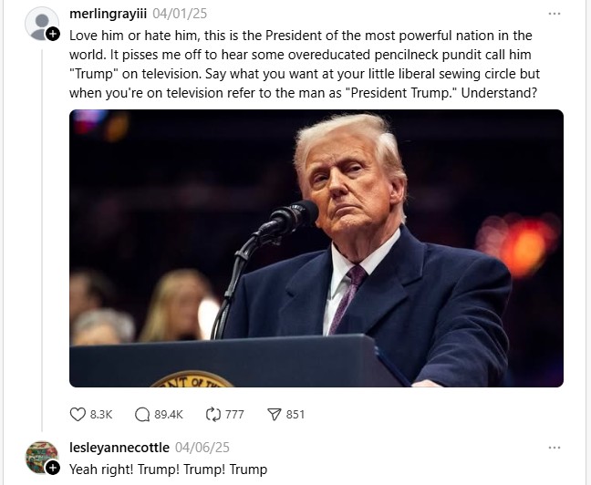Visit the merlingrayiii username link

point(108,15)
